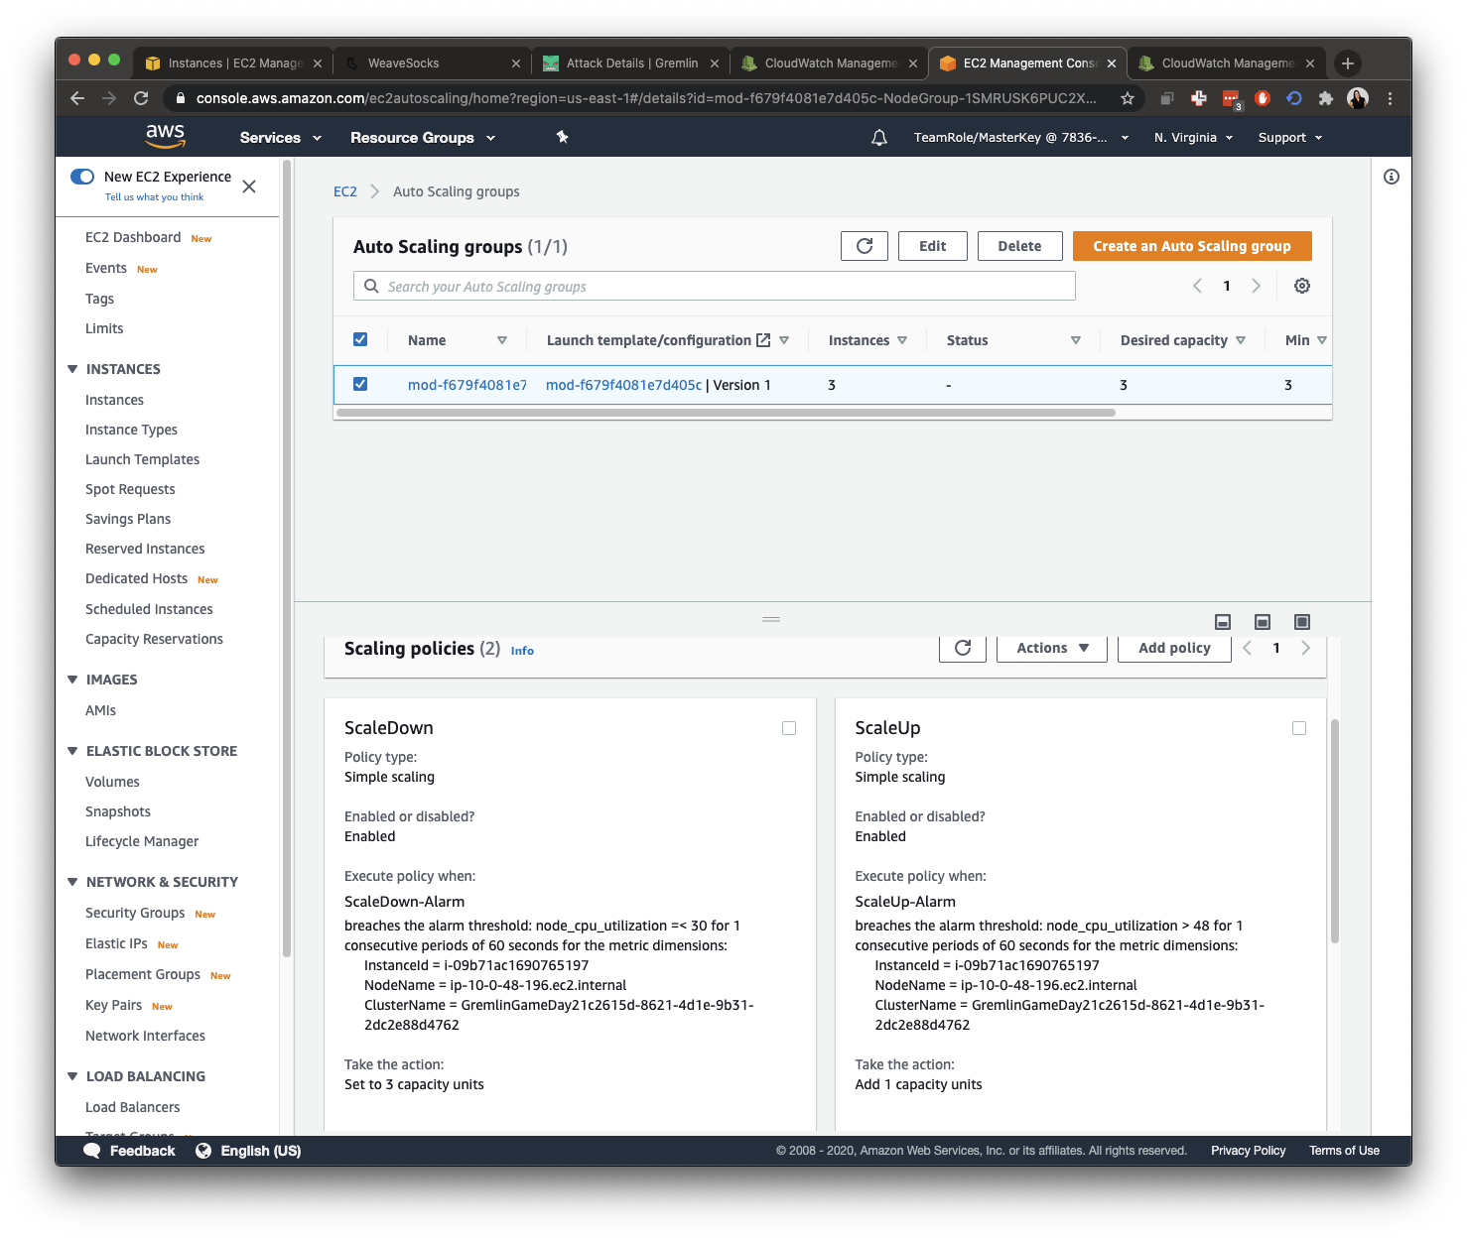This screenshot has height=1239, width=1467.
Task: Collapse the INSTANCES sidebar section
Action: pyautogui.click(x=72, y=369)
